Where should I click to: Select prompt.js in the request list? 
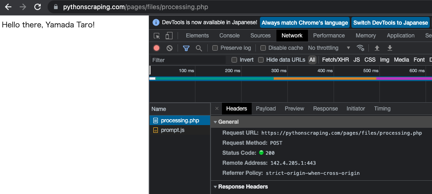173,130
